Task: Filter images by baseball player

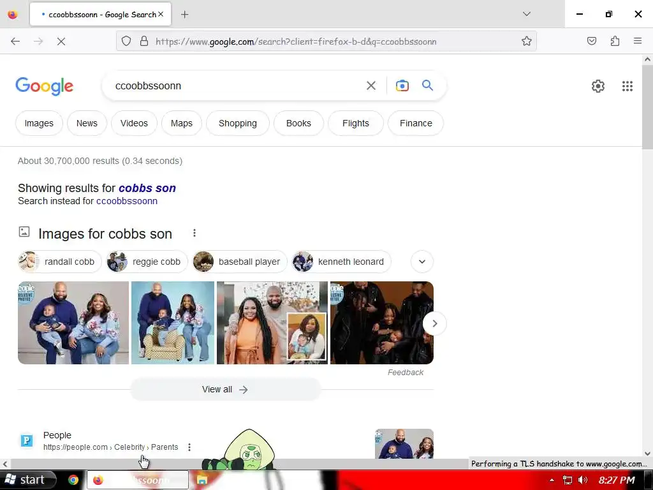Action: [x=240, y=262]
